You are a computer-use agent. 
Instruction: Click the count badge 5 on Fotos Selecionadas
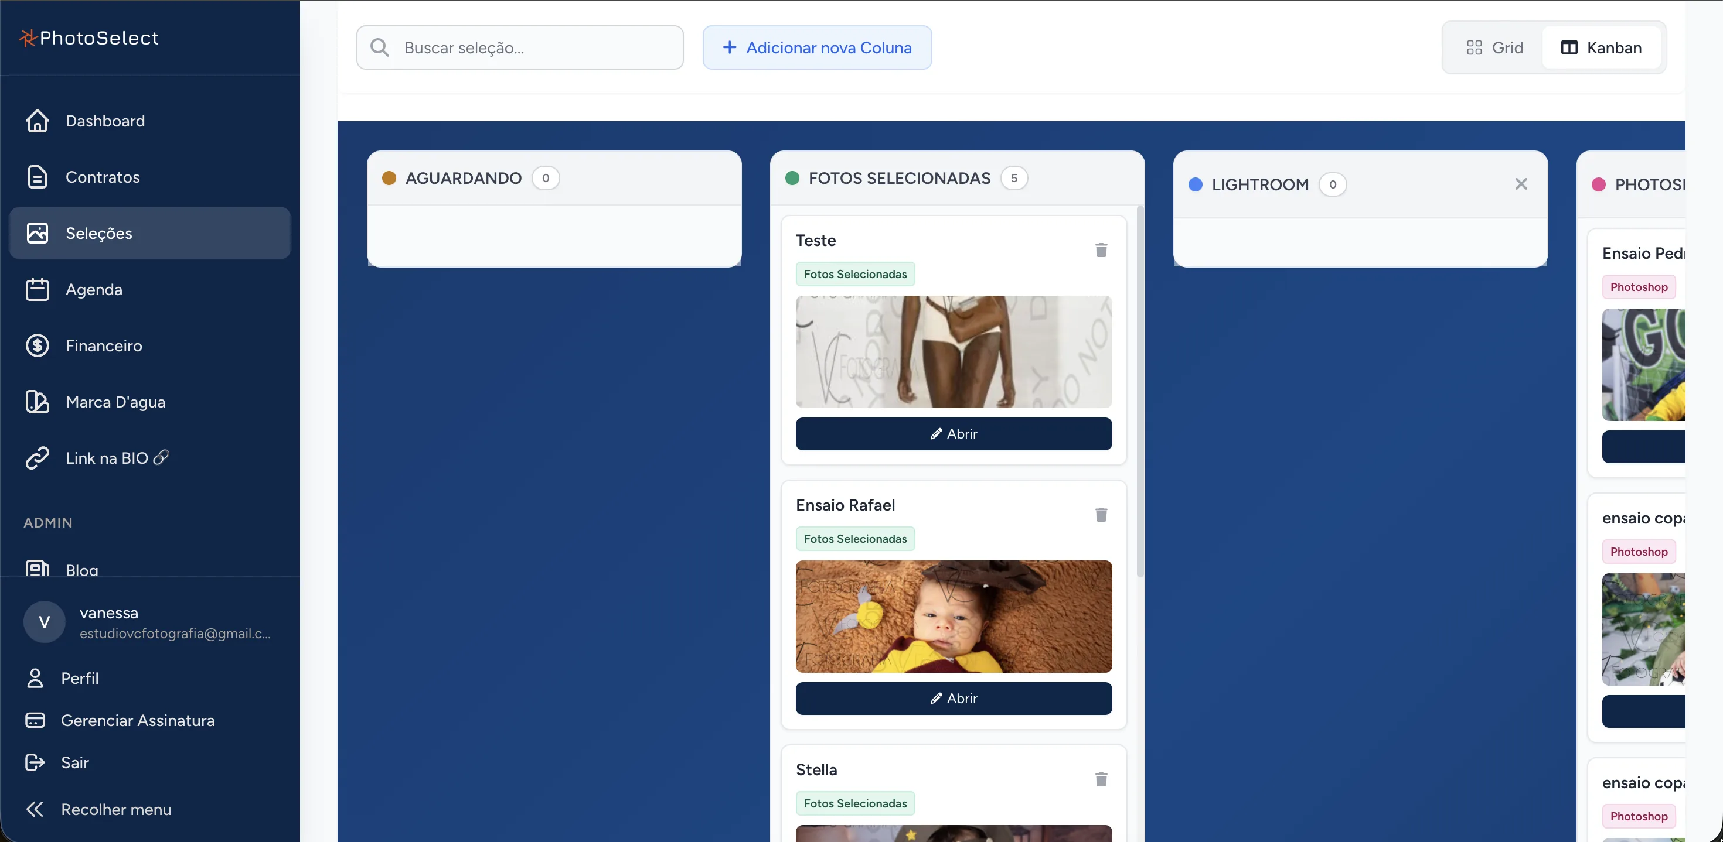1013,178
